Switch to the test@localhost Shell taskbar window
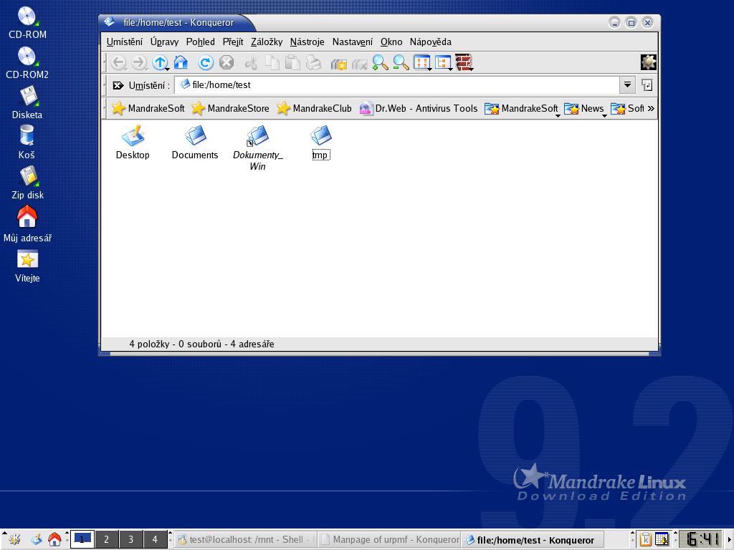The height and width of the screenshot is (550, 734). 245,539
